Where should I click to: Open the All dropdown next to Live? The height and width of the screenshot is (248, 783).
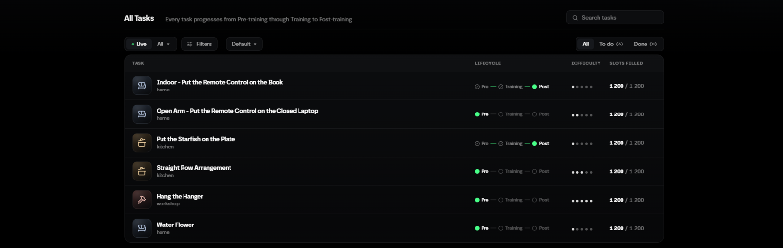point(163,44)
